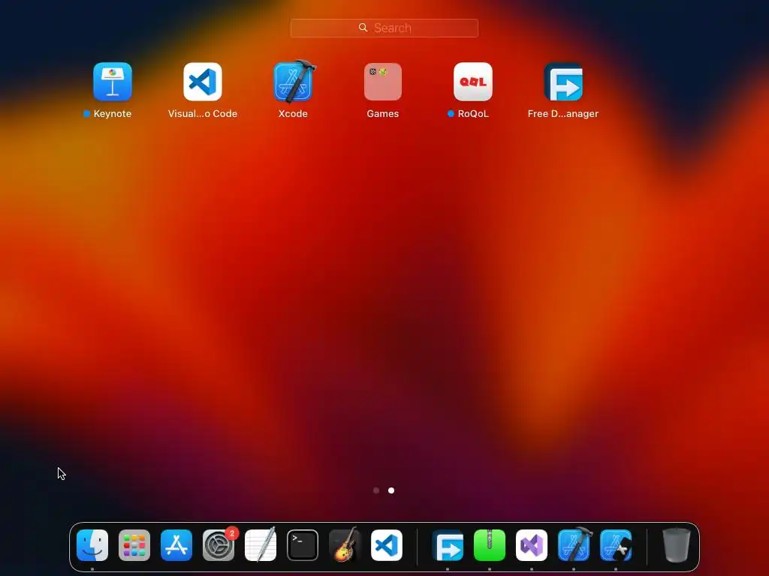Open System Settings with the badge in Dock
Screen dimensions: 769x576
tap(219, 545)
